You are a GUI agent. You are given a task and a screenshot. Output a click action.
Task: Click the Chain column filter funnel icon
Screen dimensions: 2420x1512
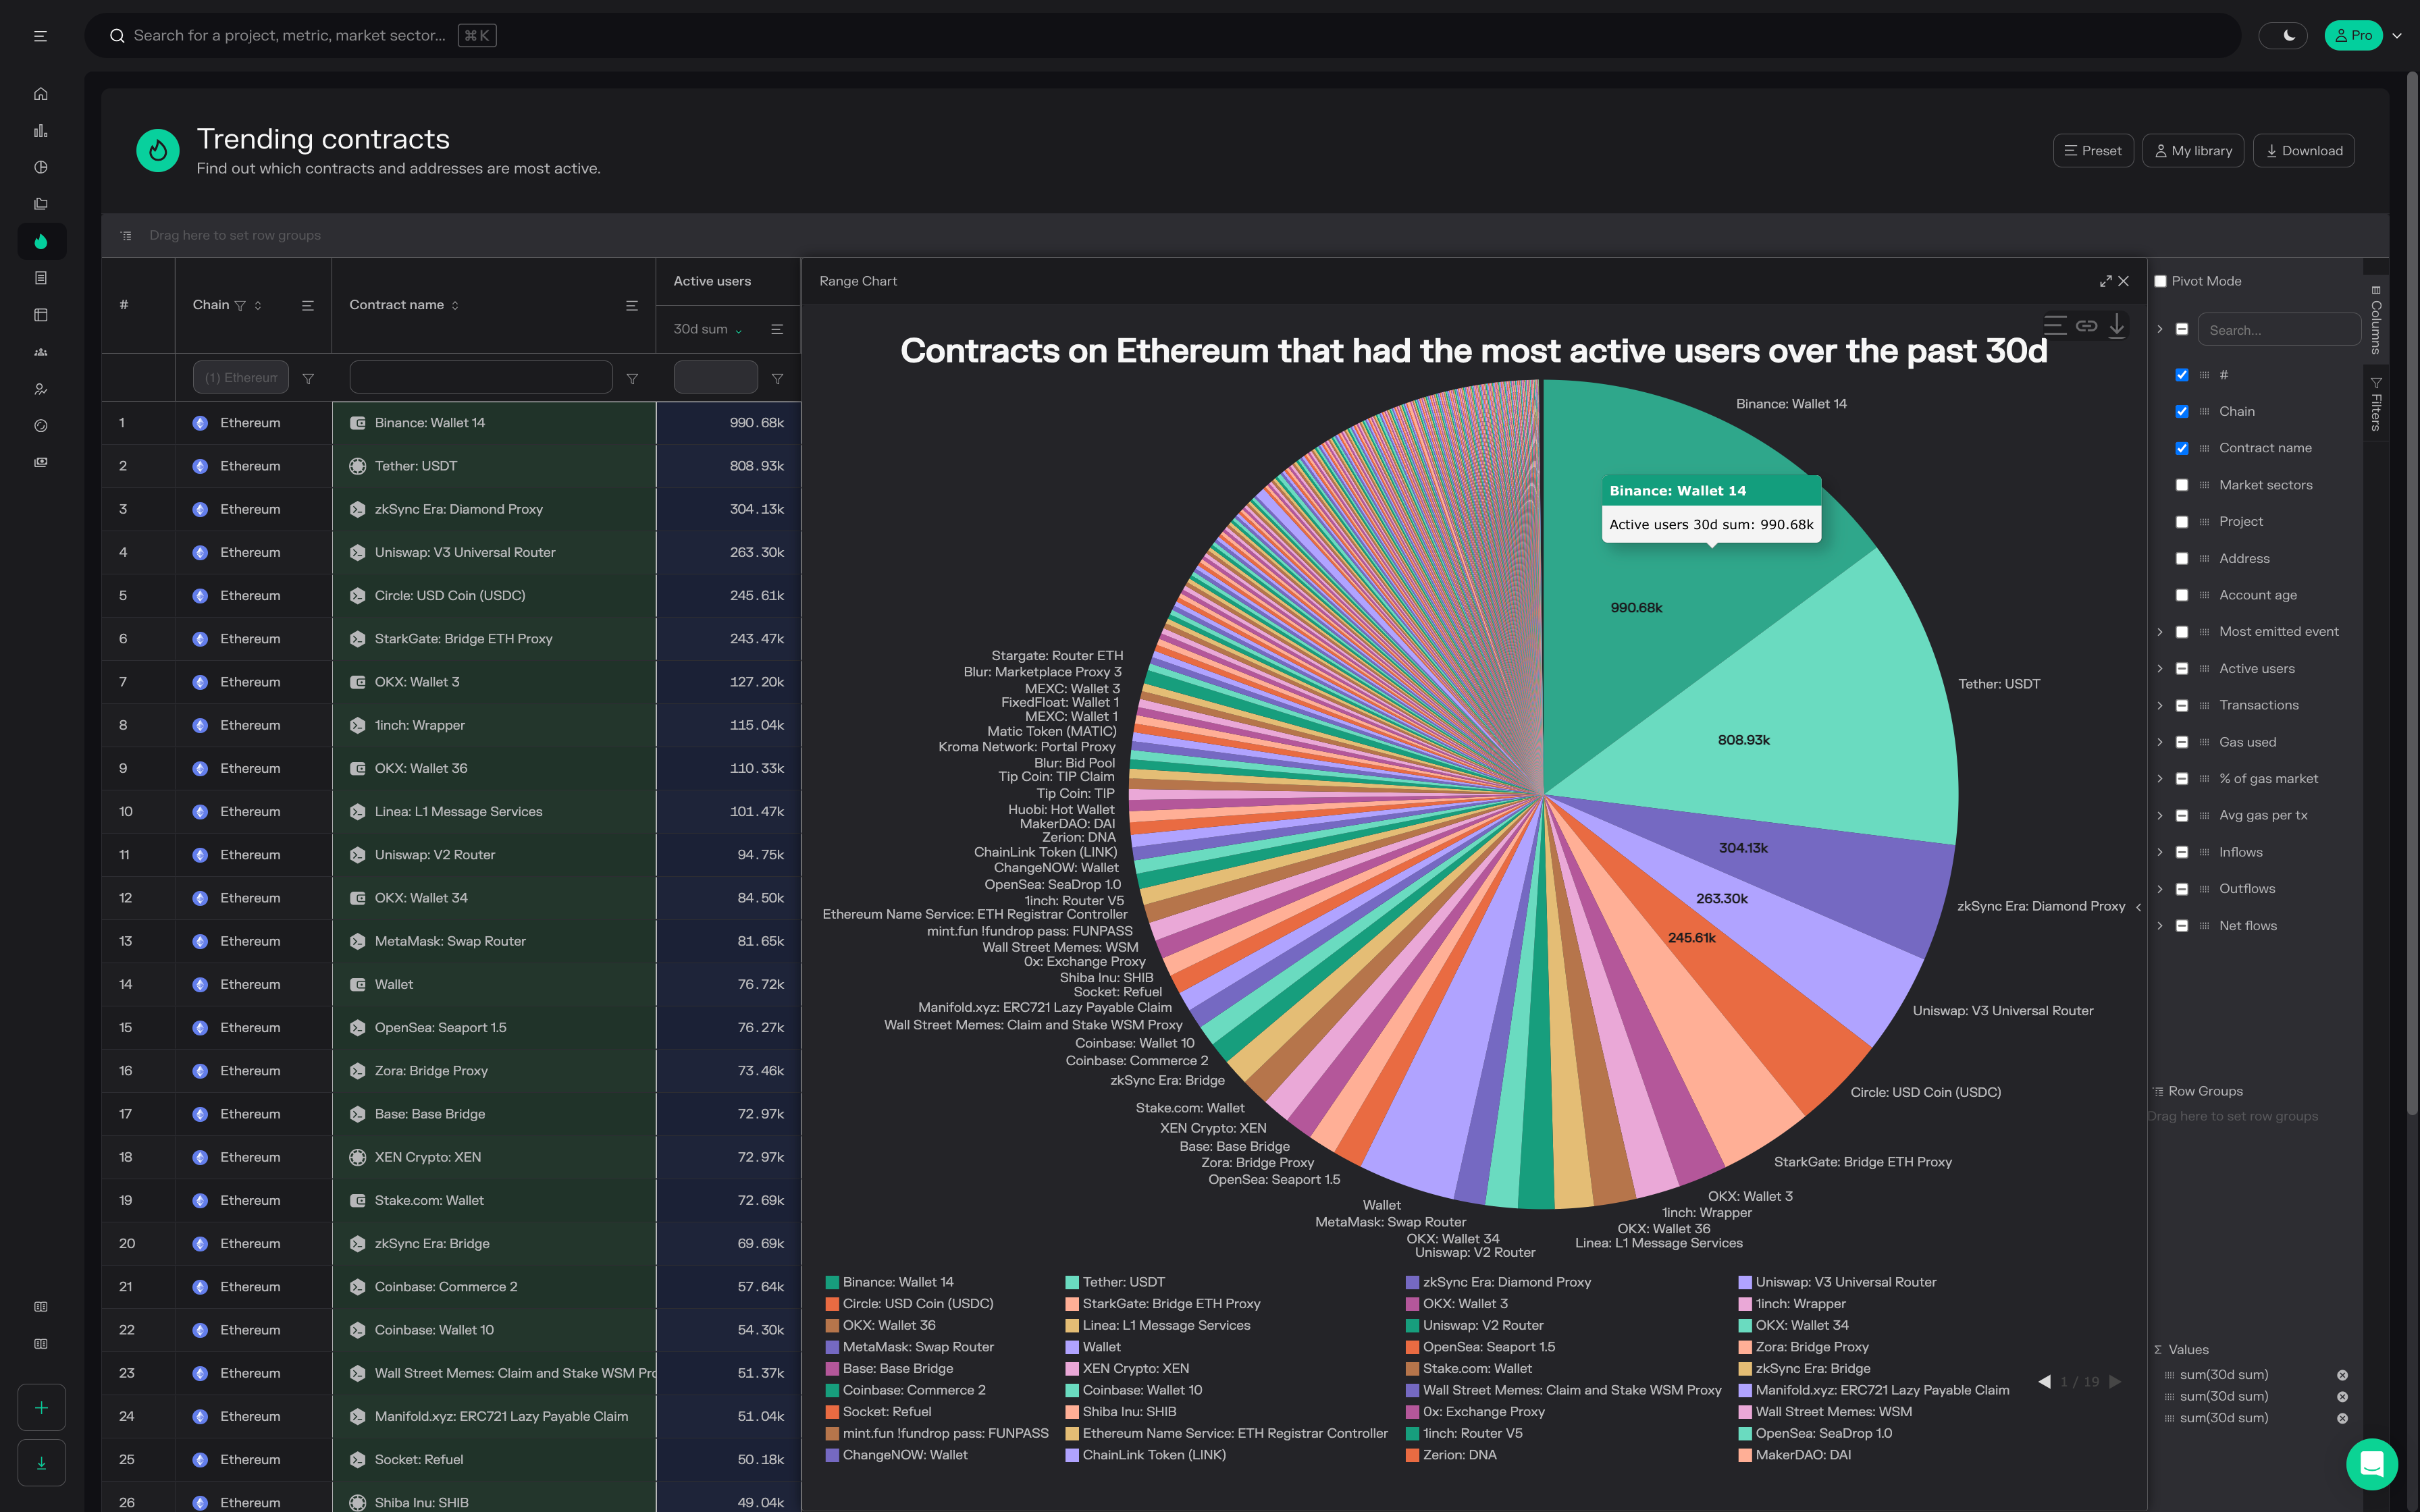[x=240, y=305]
